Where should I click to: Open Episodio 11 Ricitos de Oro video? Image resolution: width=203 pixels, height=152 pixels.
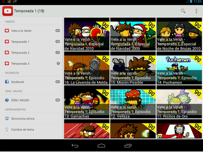click(179, 102)
